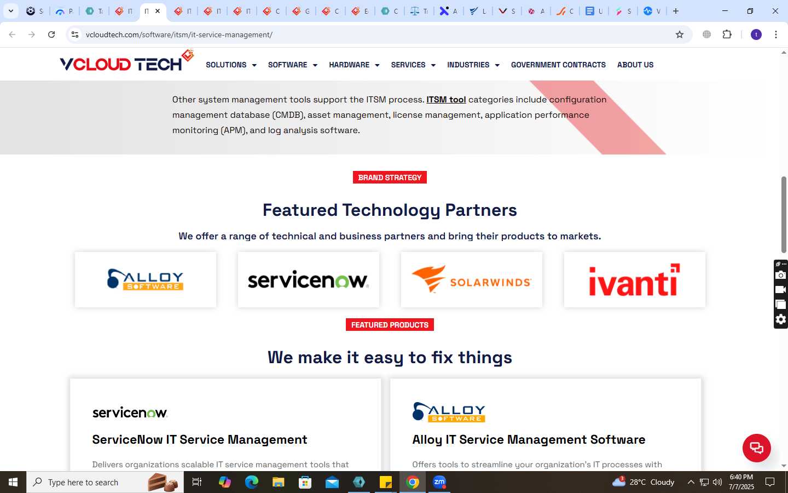Open the Mail app in the taskbar

click(x=332, y=482)
